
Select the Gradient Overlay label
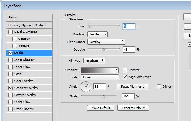[x=26, y=88]
